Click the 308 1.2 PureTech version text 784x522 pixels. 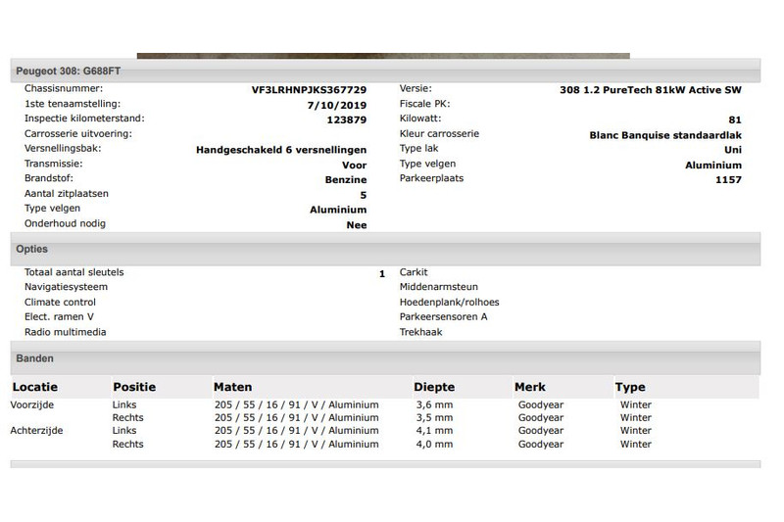pyautogui.click(x=650, y=89)
